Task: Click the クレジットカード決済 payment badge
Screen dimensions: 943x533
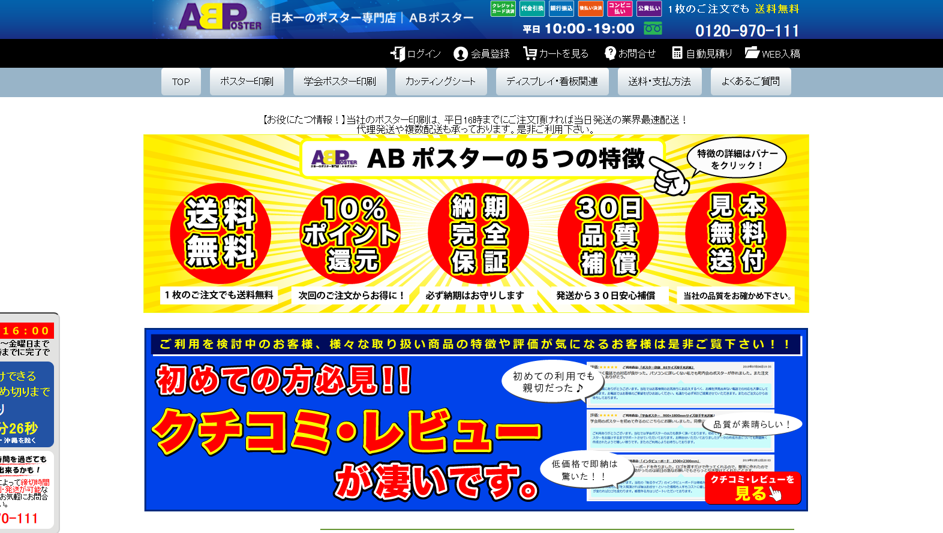Action: click(503, 8)
